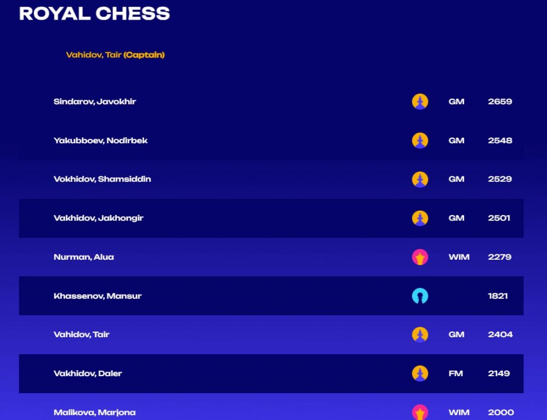Click the king icon in Vahidov, Tair's row
This screenshot has width=547, height=420.
coord(420,335)
